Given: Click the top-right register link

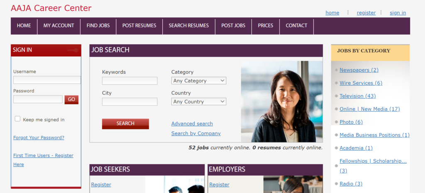Looking at the screenshot, I should [366, 13].
